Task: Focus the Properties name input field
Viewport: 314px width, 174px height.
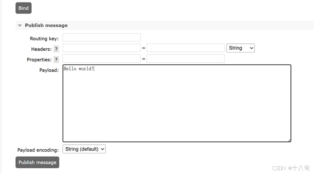Action: 102,58
